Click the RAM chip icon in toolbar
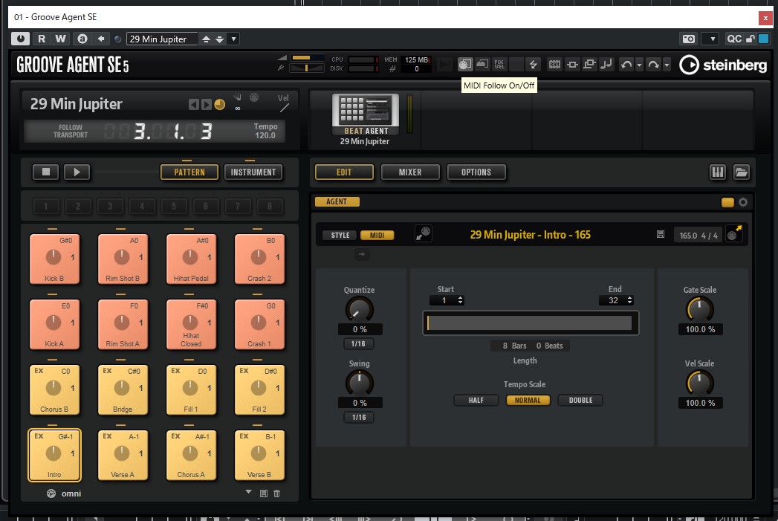Image resolution: width=778 pixels, height=521 pixels. [x=554, y=65]
